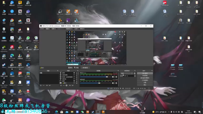Viewport: 203px width, 114px height.
Task: Pop out the Controls dock panel
Action: (152, 71)
